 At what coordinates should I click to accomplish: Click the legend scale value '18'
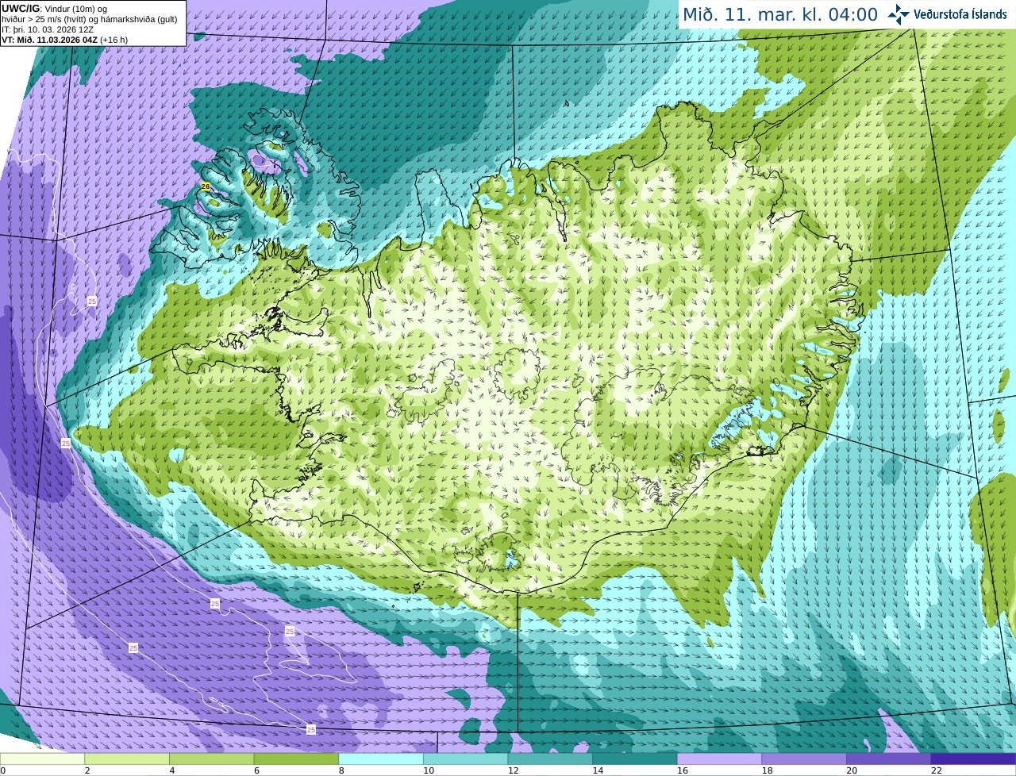[x=768, y=770]
